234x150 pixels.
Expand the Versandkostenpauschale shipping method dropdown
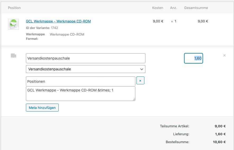tap(85, 69)
